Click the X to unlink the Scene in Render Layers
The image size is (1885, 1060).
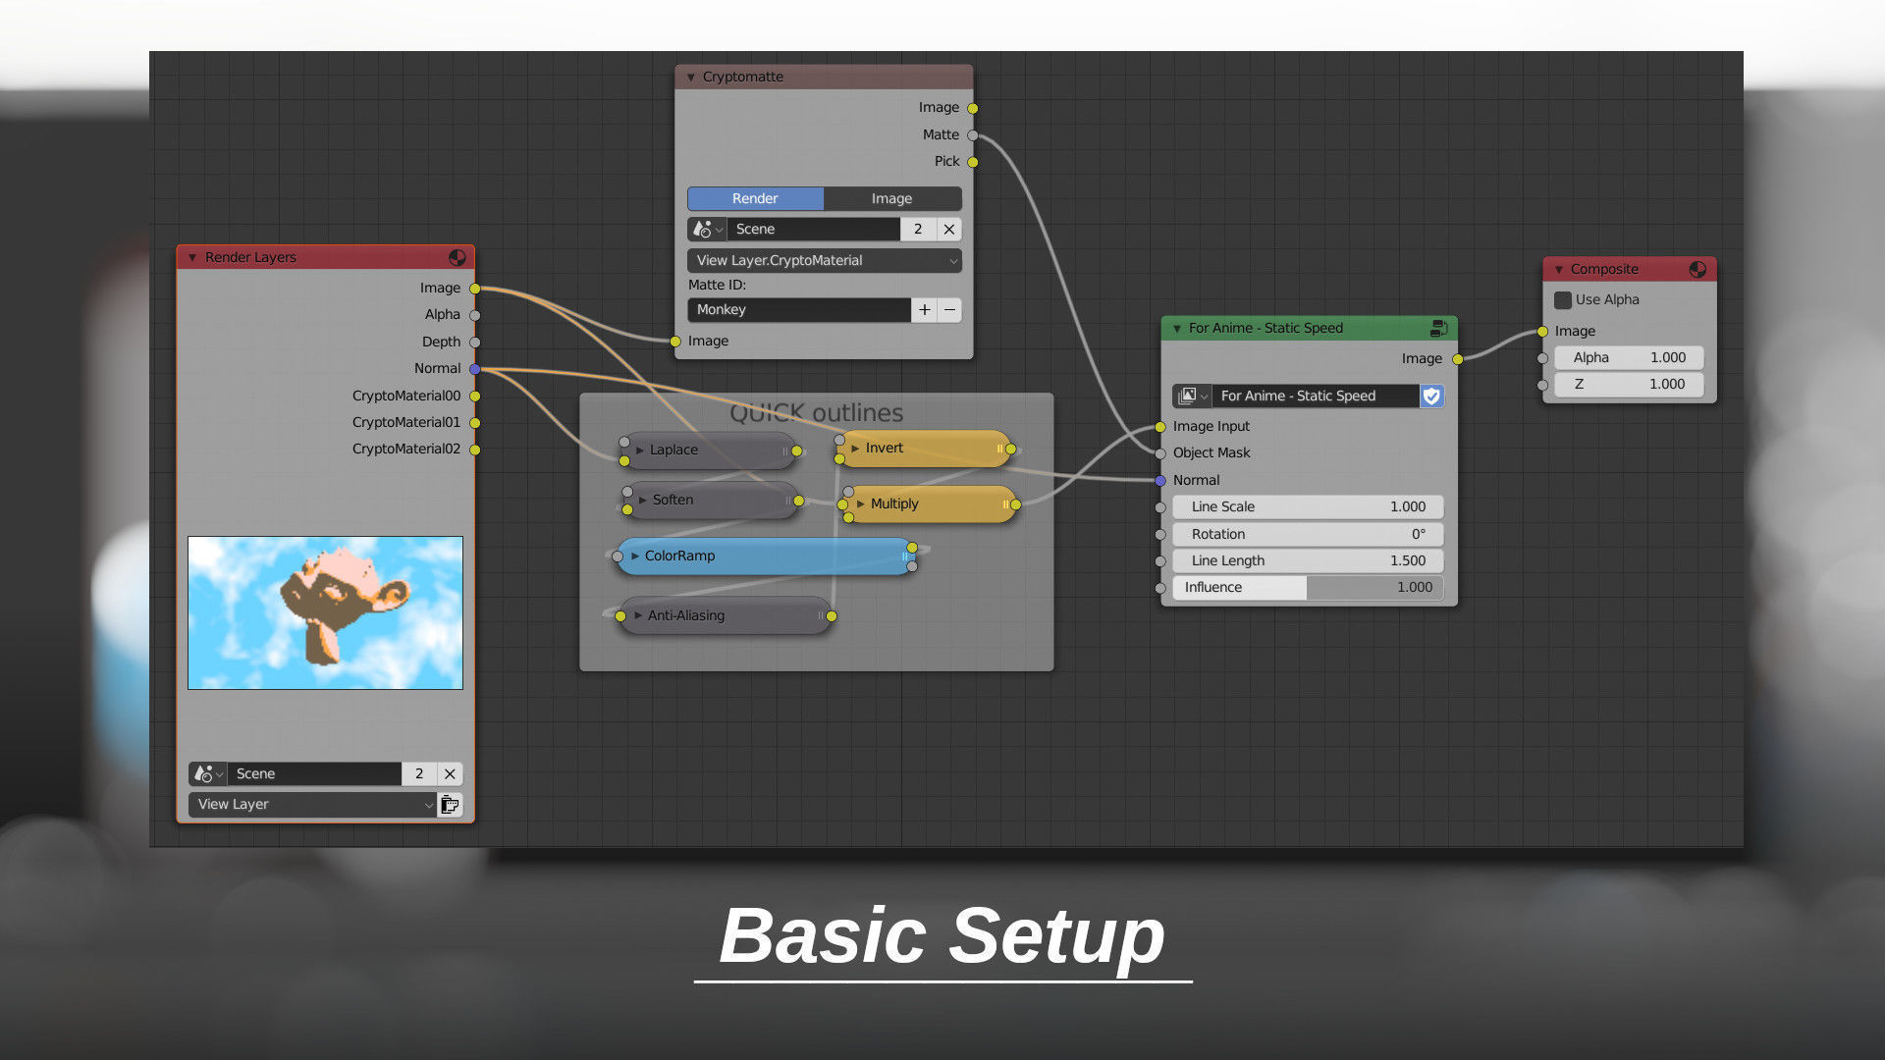(449, 773)
